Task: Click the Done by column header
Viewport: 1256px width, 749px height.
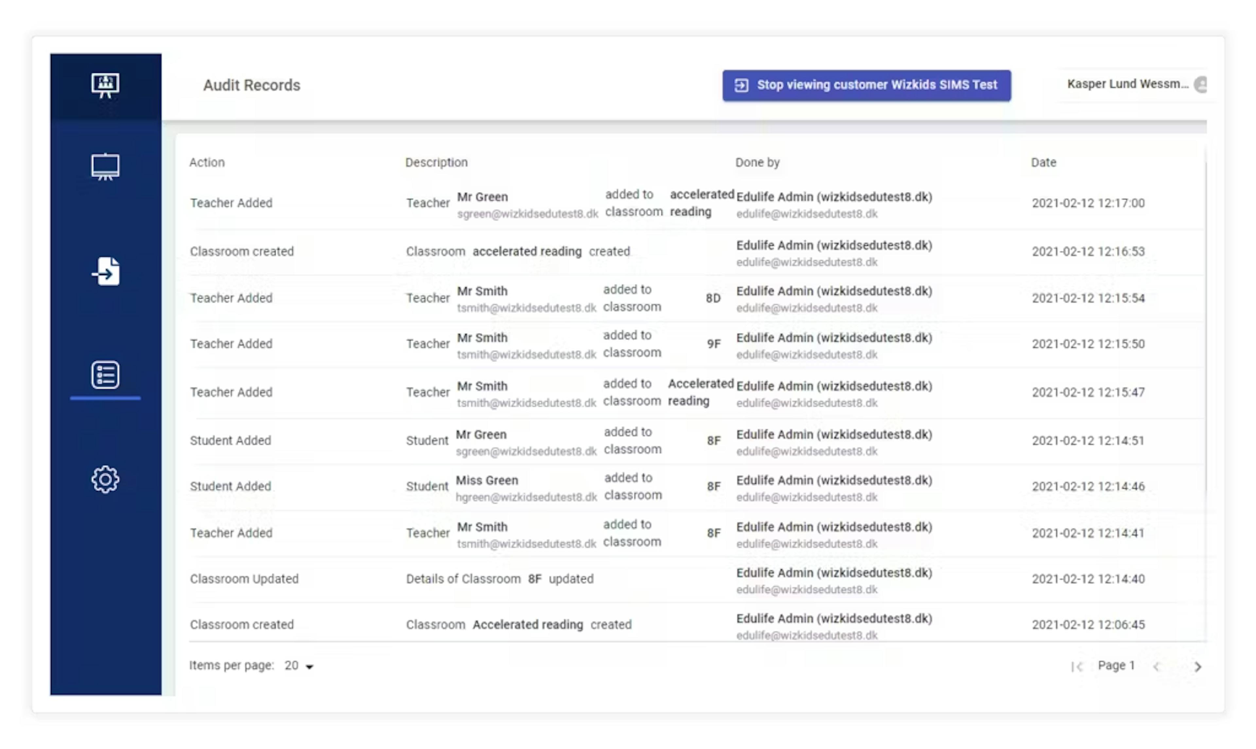Action: (757, 162)
